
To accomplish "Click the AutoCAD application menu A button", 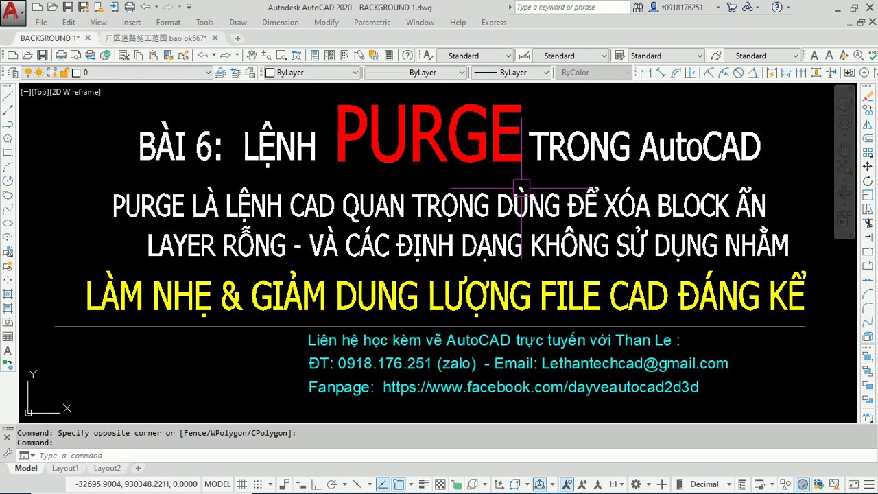I will (x=12, y=12).
